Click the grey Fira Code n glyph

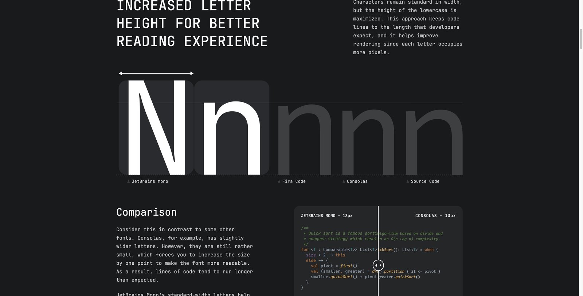point(305,140)
